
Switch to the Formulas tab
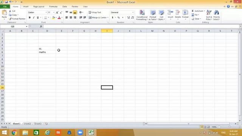[53, 7]
